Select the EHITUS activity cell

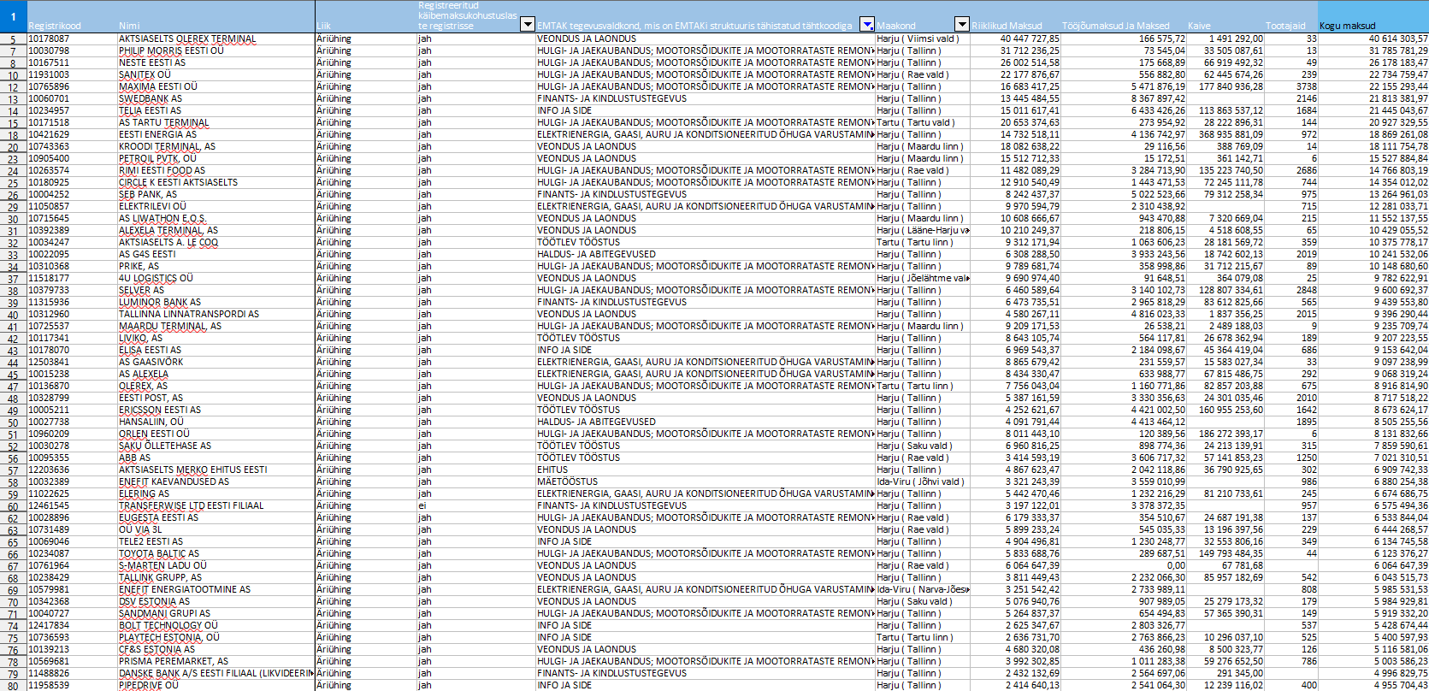pyautogui.click(x=552, y=470)
